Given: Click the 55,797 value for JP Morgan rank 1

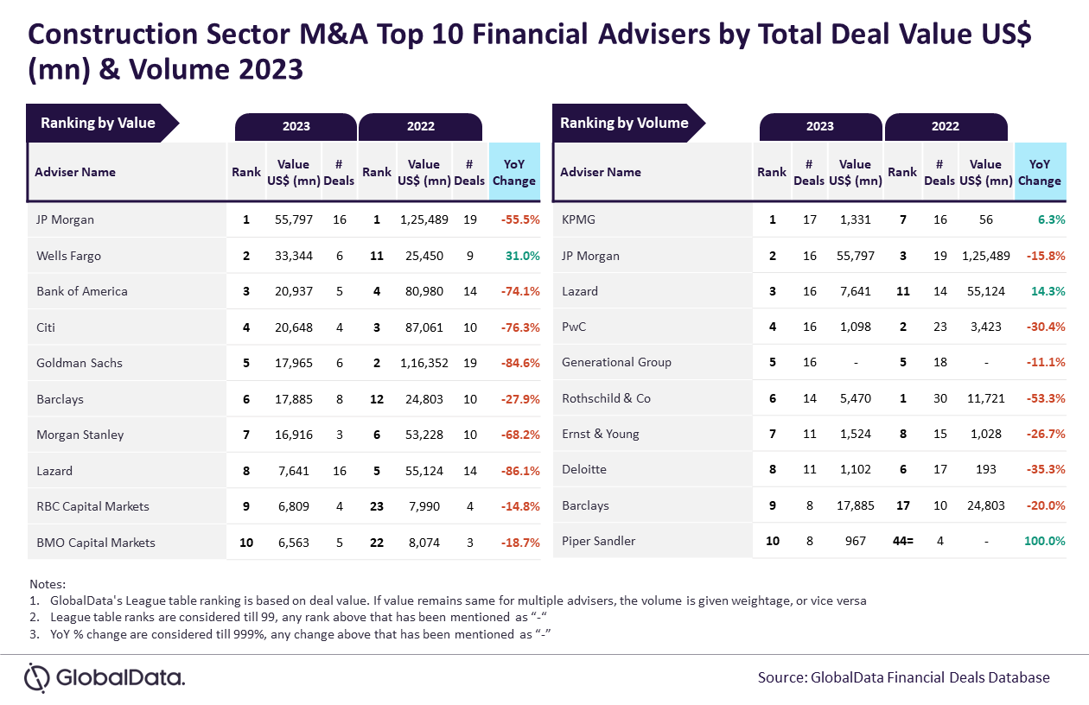Looking at the screenshot, I should pos(294,219).
